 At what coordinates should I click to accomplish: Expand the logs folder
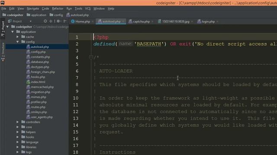[x=17, y=152]
